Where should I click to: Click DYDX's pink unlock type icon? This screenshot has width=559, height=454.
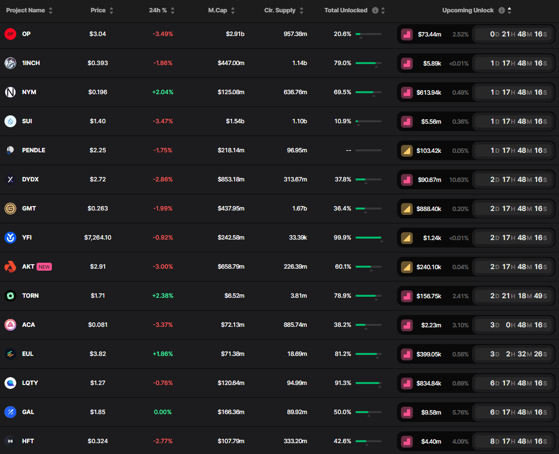coord(407,180)
